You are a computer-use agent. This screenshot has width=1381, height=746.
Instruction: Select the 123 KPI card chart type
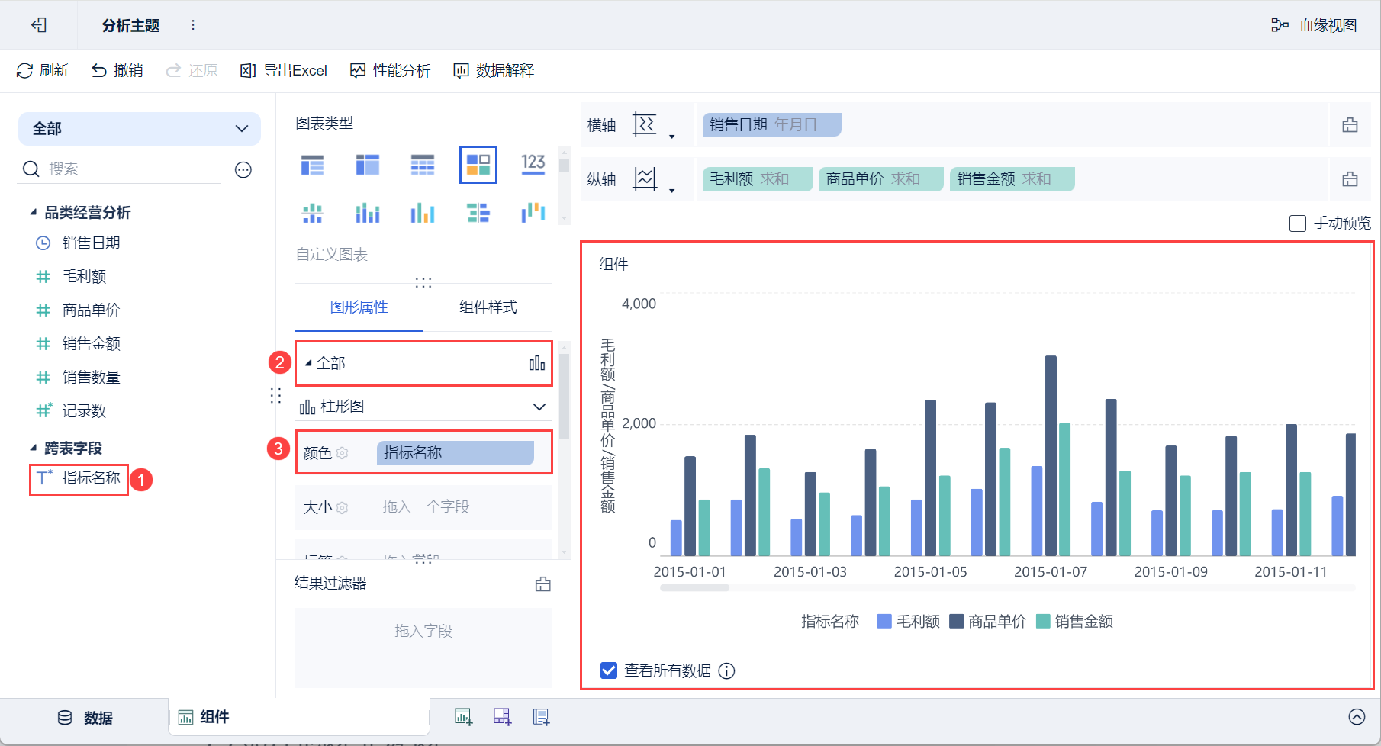[x=533, y=164]
